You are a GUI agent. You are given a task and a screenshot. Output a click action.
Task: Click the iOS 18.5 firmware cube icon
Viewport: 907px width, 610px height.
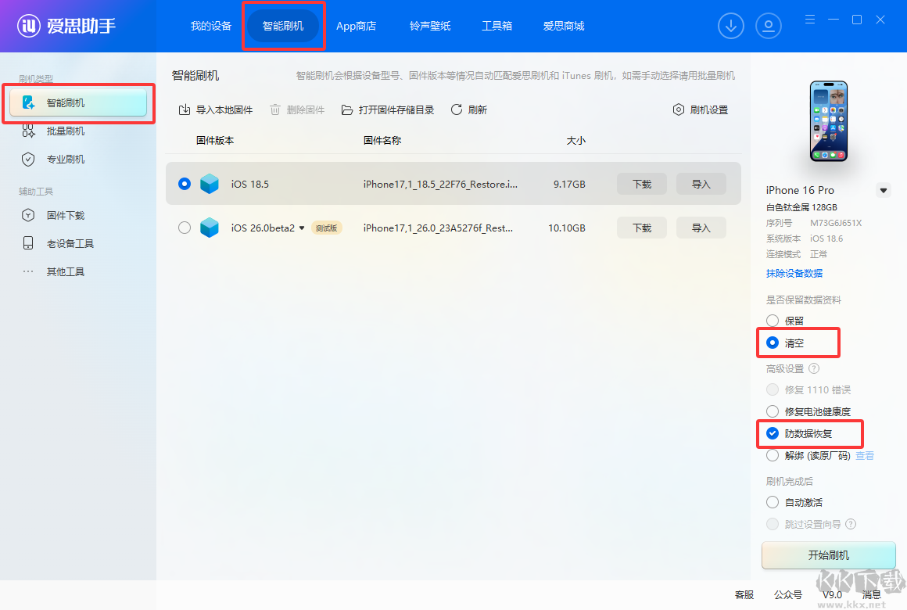(210, 184)
